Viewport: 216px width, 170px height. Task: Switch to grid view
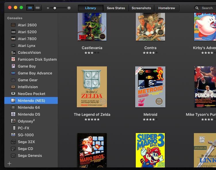coord(30,8)
